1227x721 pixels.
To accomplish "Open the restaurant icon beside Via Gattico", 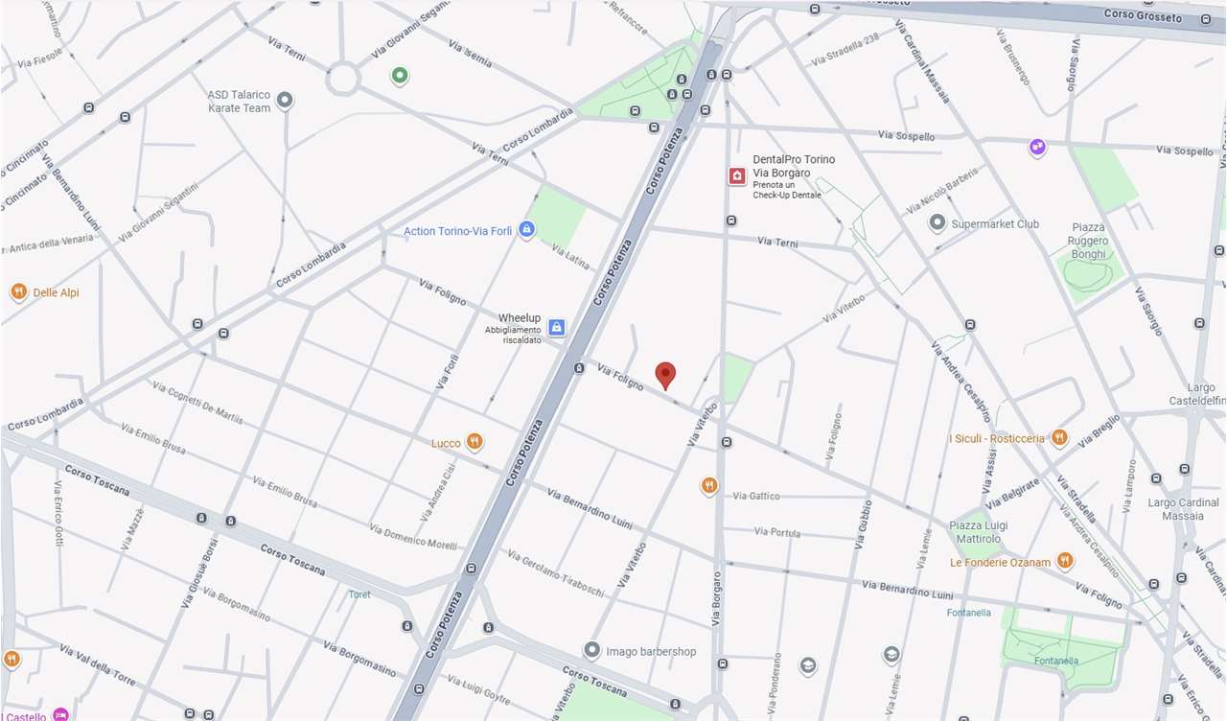I will point(709,486).
